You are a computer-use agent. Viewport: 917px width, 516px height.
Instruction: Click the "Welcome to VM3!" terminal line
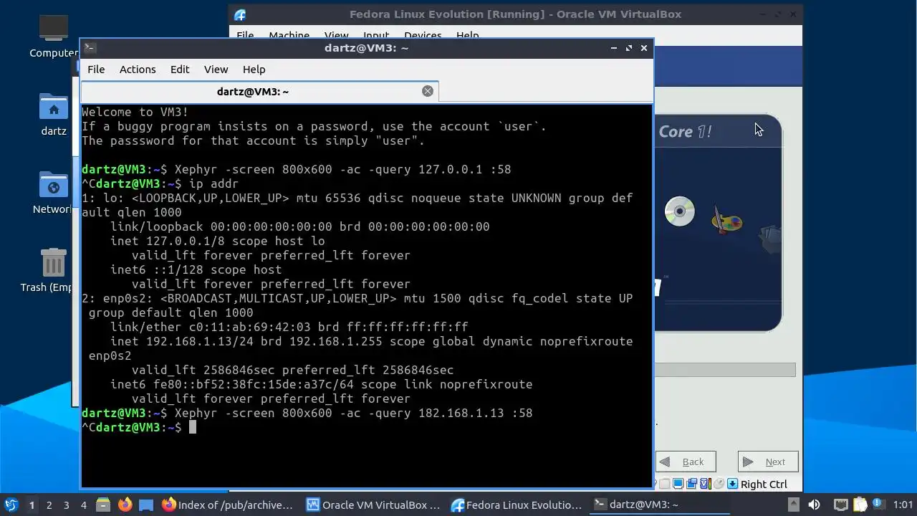[x=135, y=112]
